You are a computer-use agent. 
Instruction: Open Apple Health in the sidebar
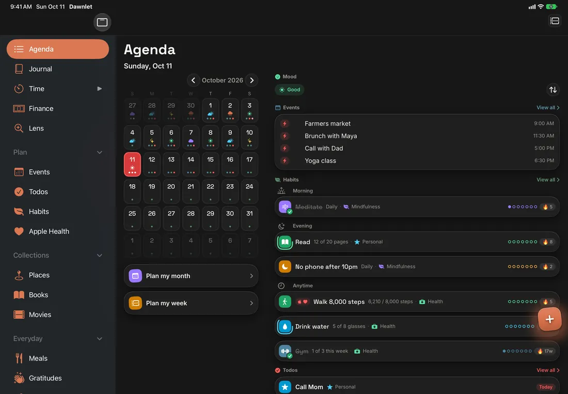tap(58, 231)
